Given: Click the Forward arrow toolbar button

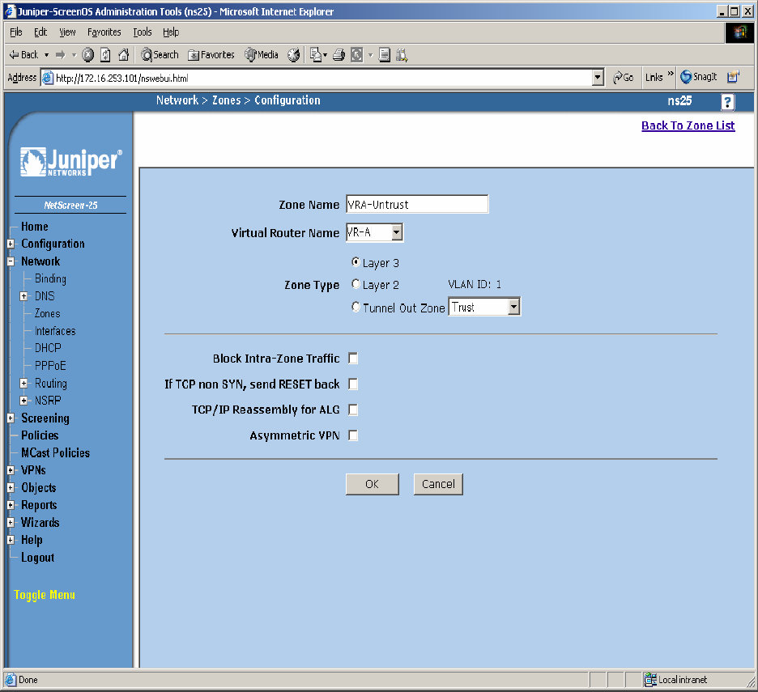Looking at the screenshot, I should tap(61, 54).
